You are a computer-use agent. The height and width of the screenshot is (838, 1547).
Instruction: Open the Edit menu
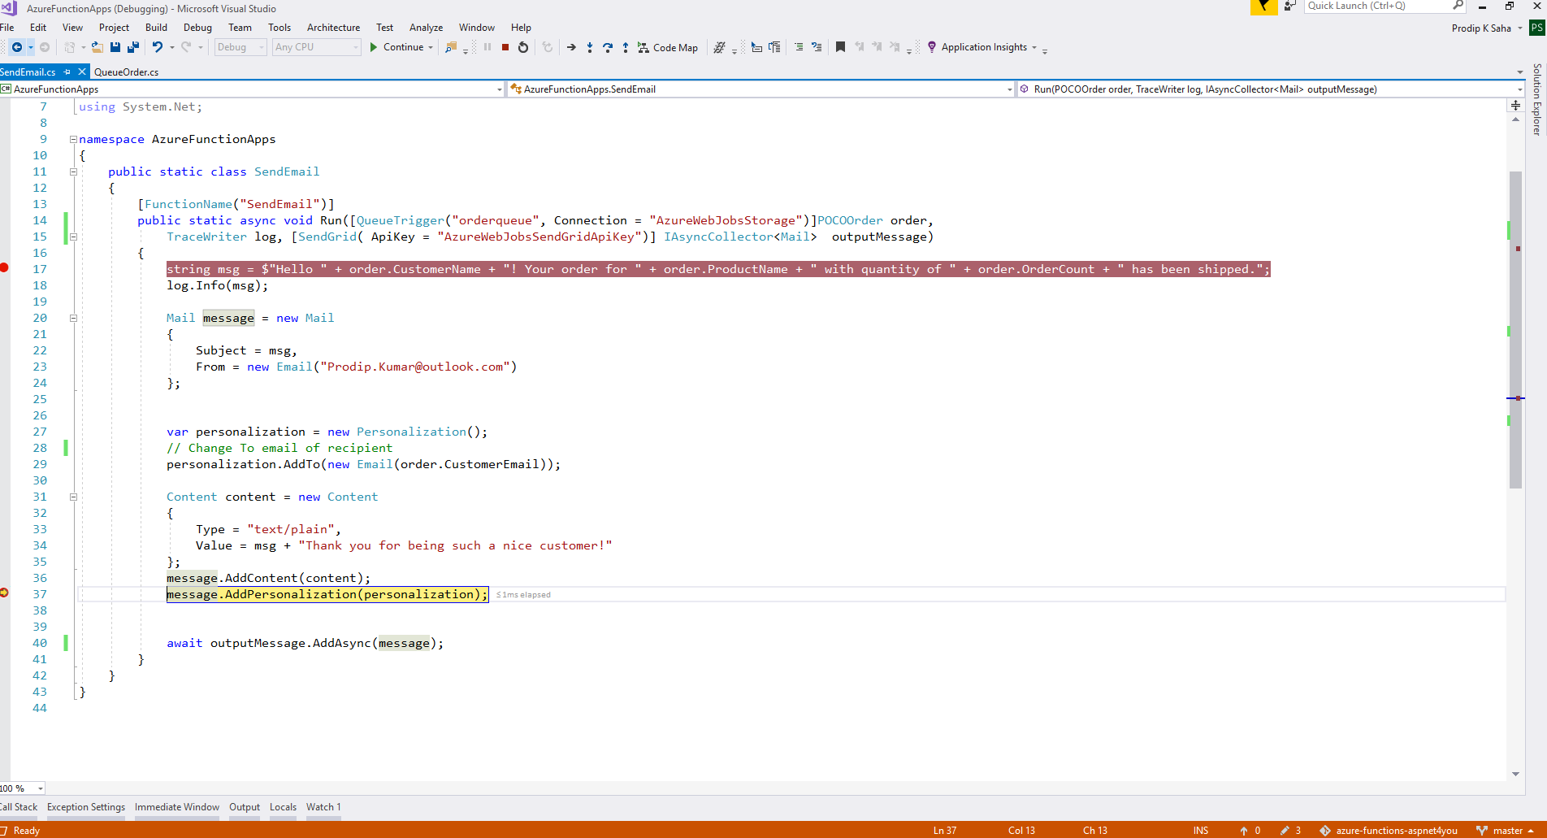point(38,28)
